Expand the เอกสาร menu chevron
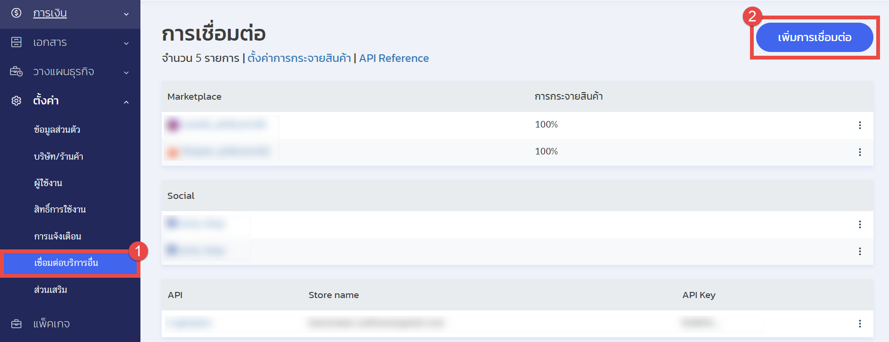Viewport: 889px width, 342px height. [126, 43]
